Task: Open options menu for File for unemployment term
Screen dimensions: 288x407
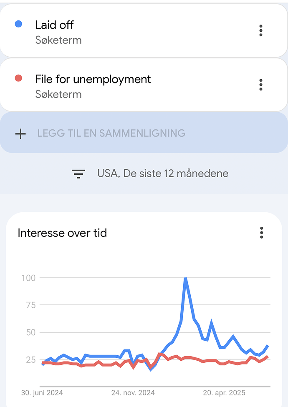Action: [x=261, y=85]
